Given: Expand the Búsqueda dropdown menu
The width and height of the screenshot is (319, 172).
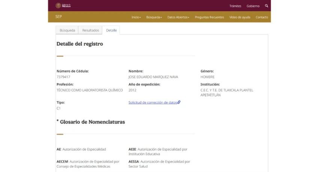Looking at the screenshot, I should pyautogui.click(x=154, y=17).
